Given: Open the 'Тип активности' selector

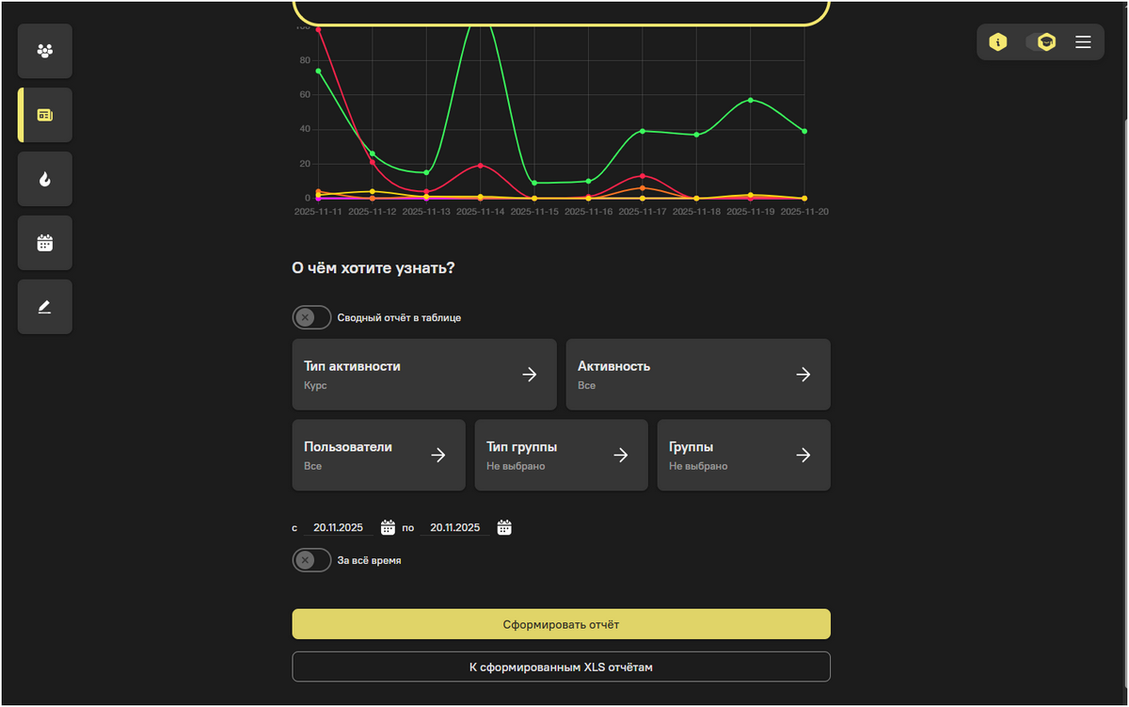Looking at the screenshot, I should [x=424, y=374].
